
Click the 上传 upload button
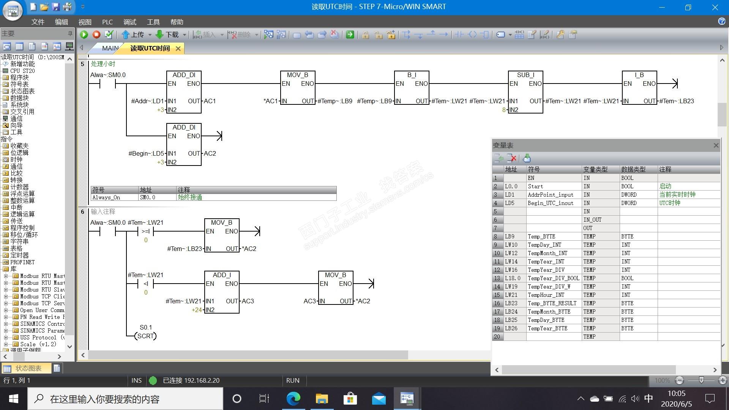coord(133,35)
